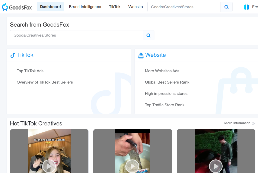Play the third creative video
This screenshot has height=173, width=258.
point(216,166)
